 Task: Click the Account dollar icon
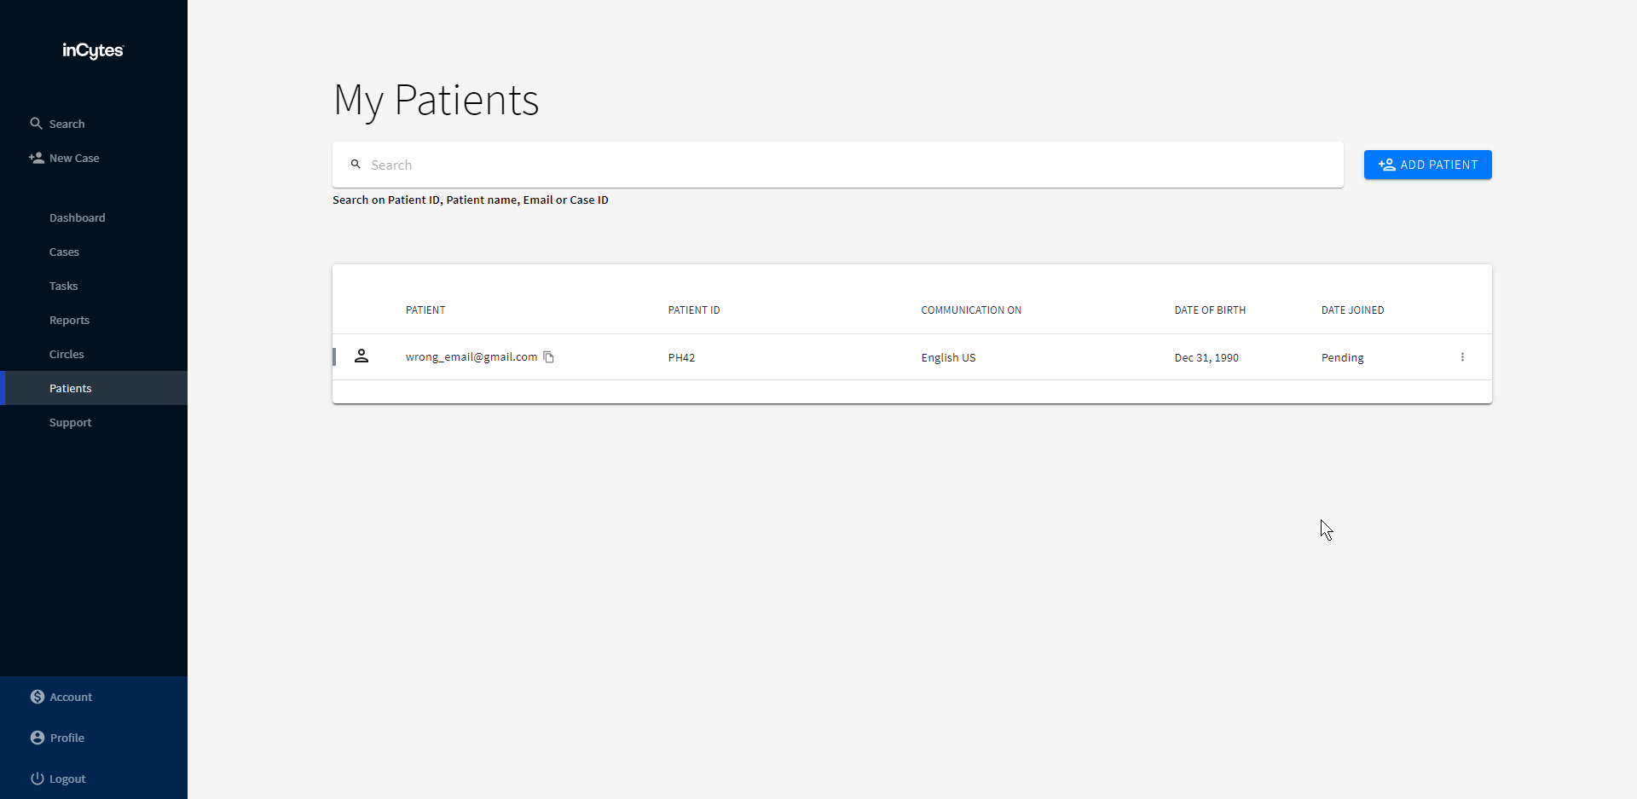(x=38, y=697)
